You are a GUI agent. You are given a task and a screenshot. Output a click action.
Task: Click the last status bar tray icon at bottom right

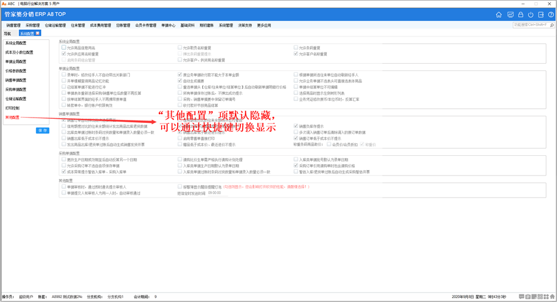552,297
